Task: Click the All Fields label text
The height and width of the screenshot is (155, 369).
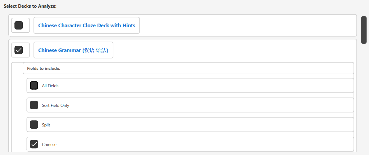Action: click(x=50, y=86)
